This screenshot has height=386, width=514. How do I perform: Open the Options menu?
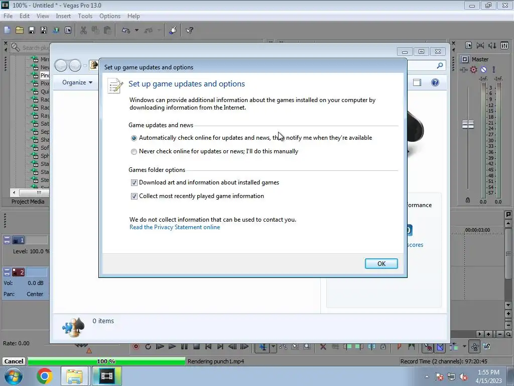click(110, 16)
